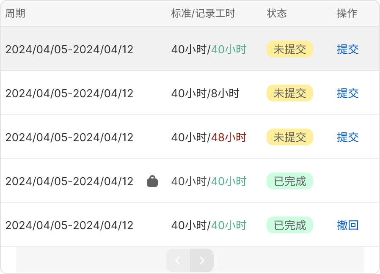
Task: Click the date range in the 撤回 row
Action: pos(69,225)
